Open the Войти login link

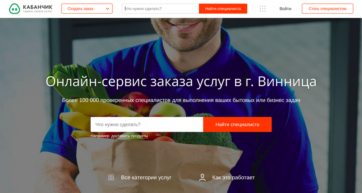pyautogui.click(x=285, y=9)
